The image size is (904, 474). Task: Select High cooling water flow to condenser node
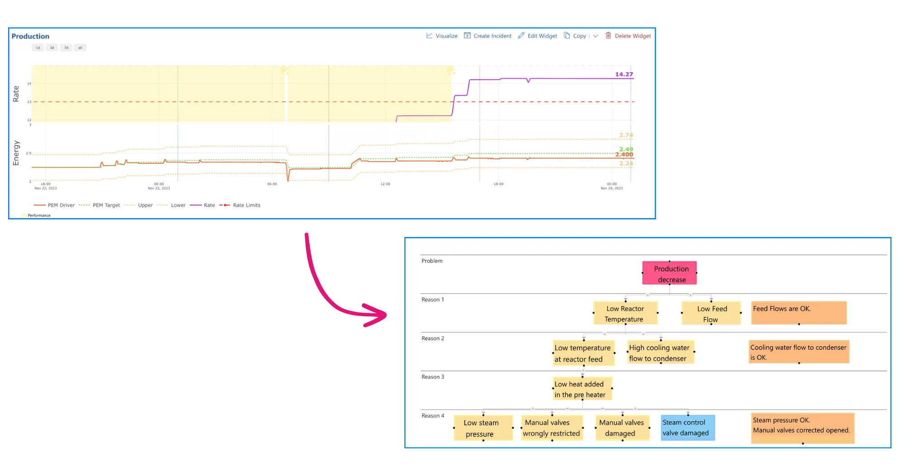[x=661, y=352]
